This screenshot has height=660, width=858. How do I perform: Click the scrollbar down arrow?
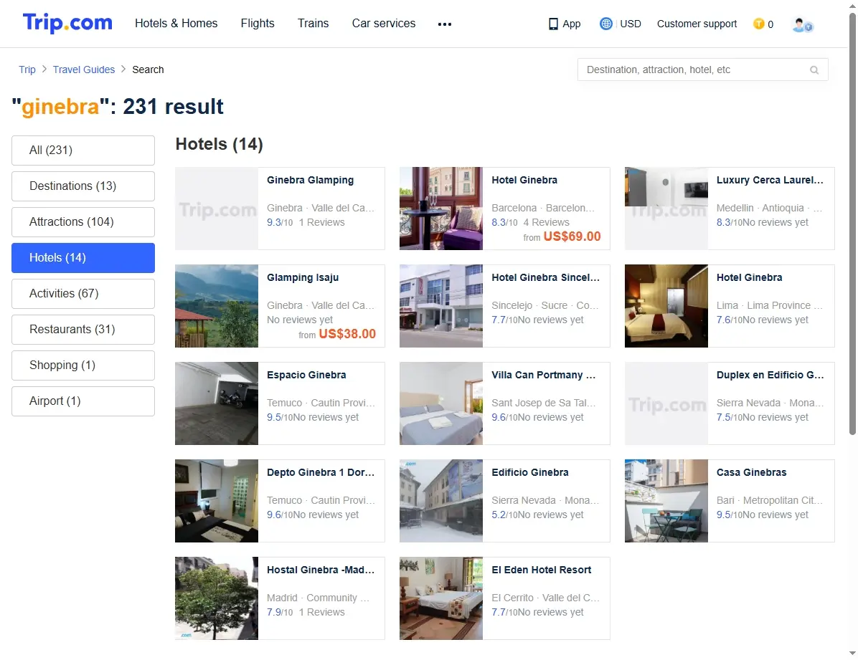852,654
